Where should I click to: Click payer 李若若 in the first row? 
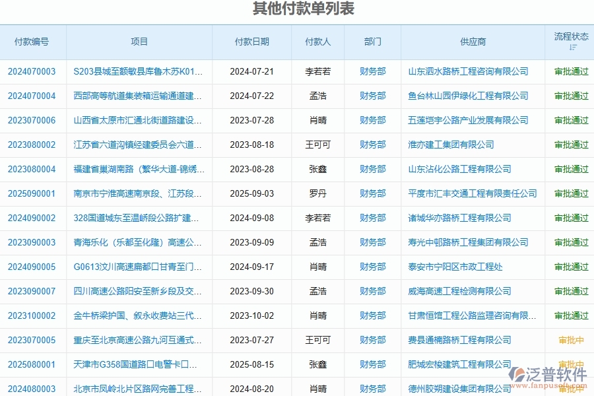(317, 71)
